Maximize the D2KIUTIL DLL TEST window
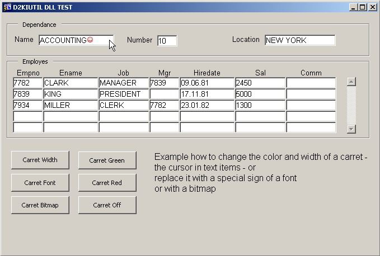Viewport: 380px width, 256px height. (362, 7)
